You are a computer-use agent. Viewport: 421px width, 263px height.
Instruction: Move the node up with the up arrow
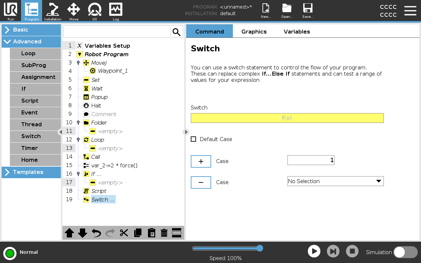(69, 233)
